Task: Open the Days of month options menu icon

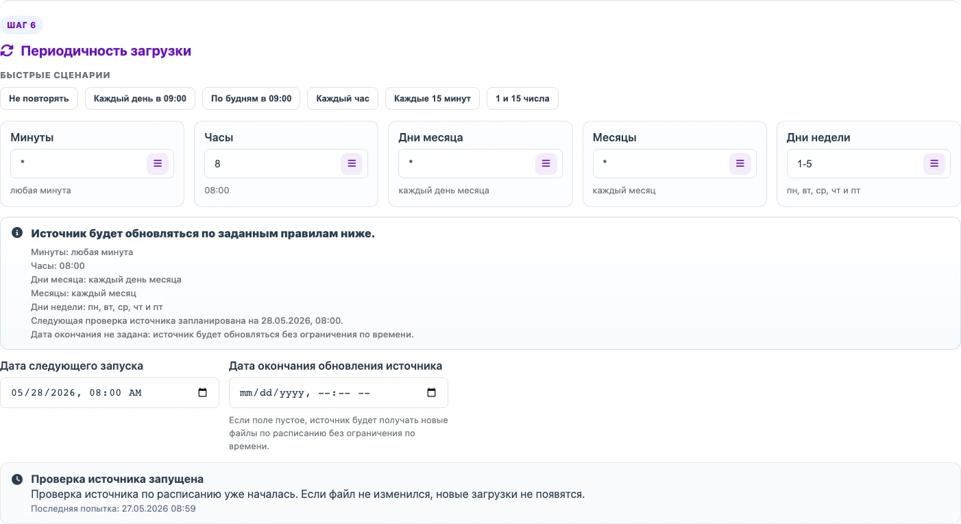Action: [546, 164]
